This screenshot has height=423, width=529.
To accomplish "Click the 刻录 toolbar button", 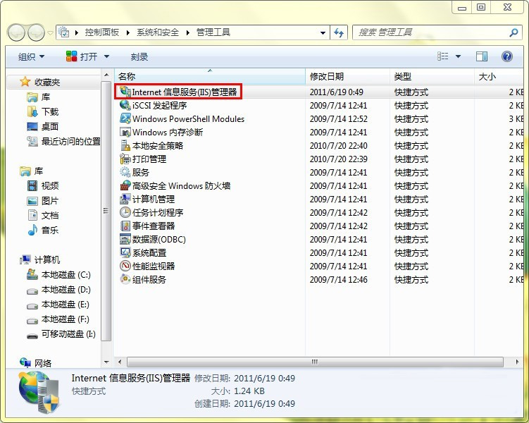I will coord(139,56).
